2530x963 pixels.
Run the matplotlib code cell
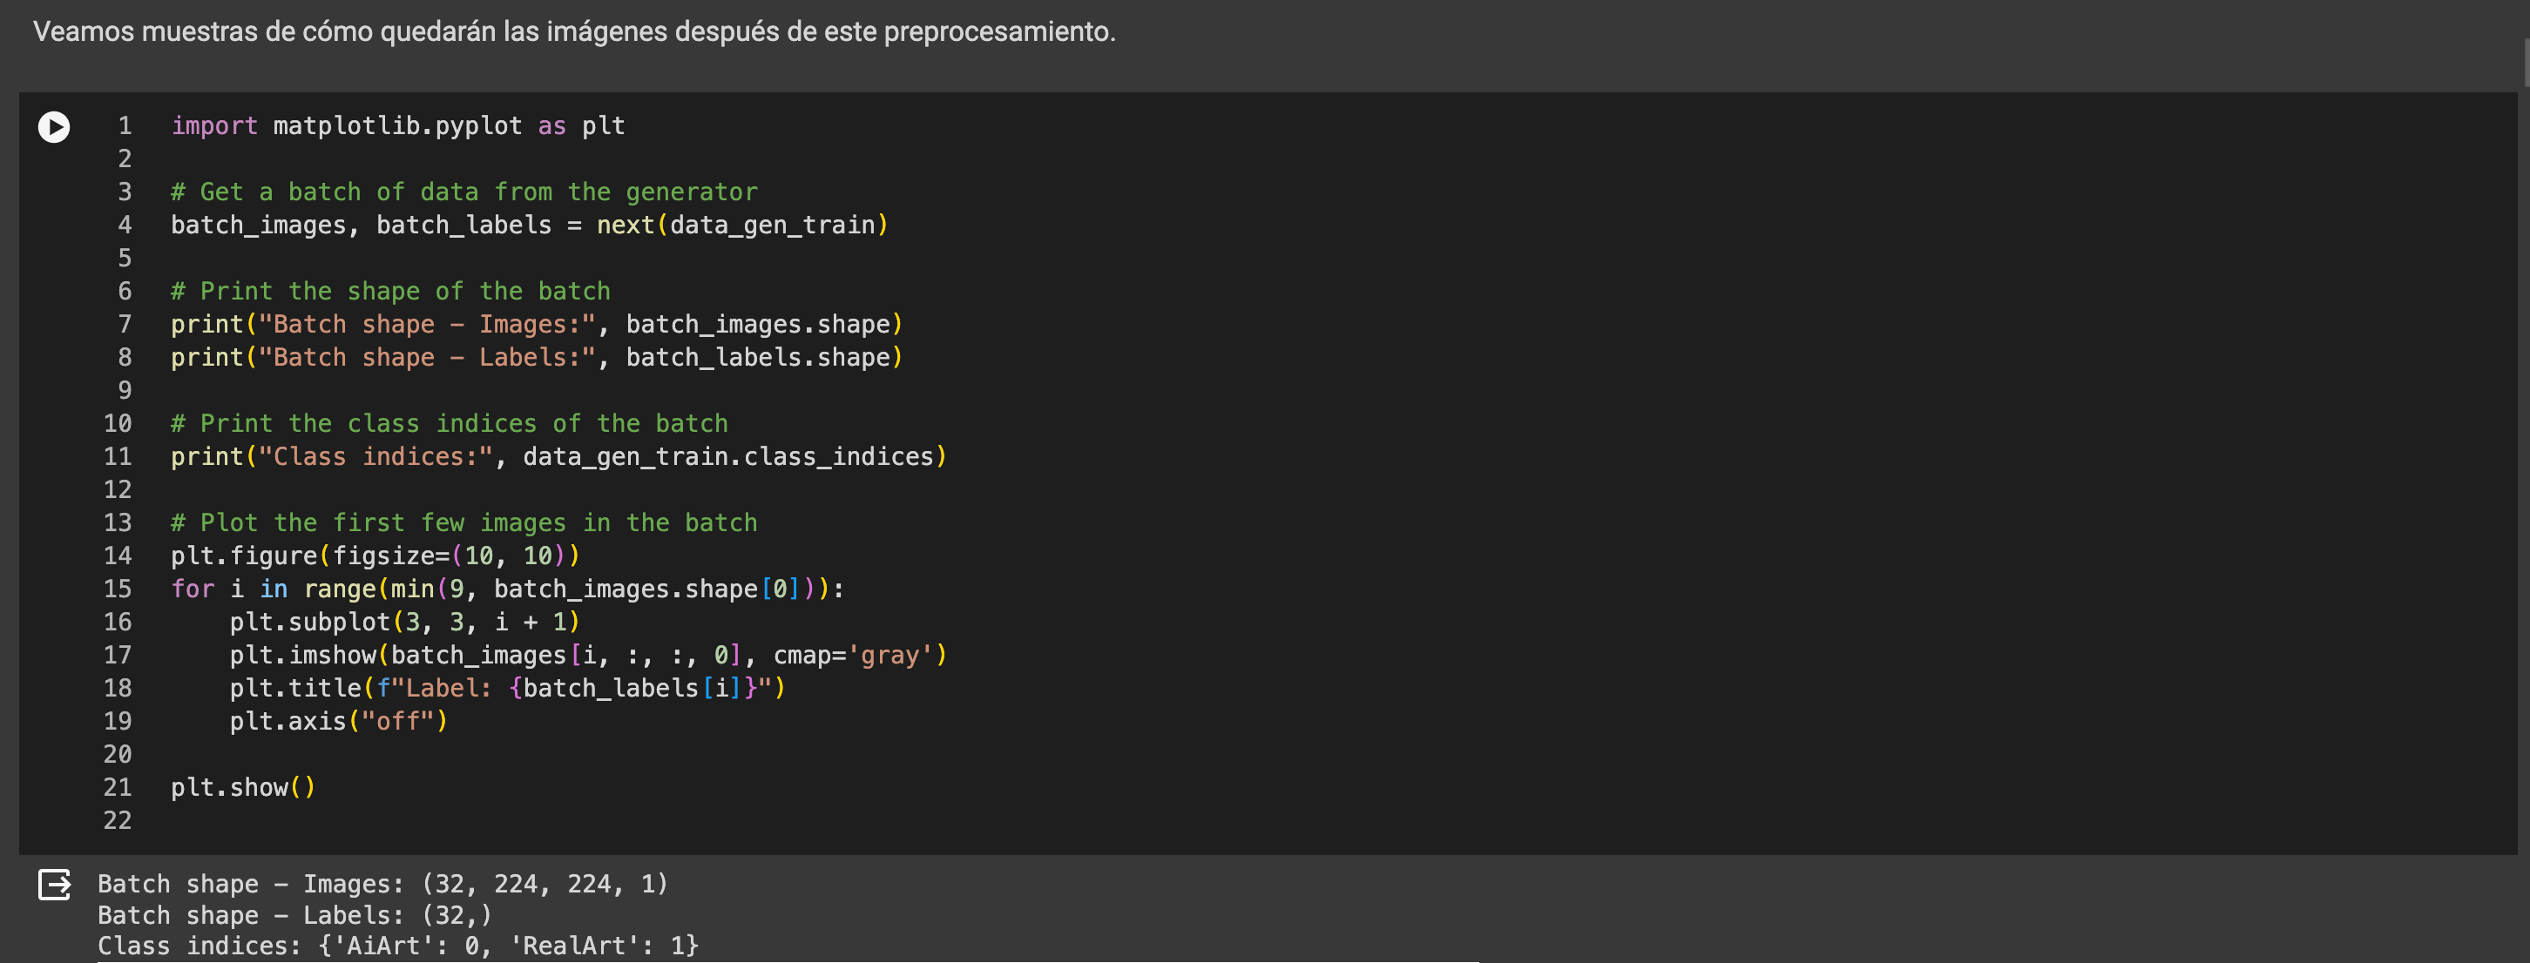54,128
